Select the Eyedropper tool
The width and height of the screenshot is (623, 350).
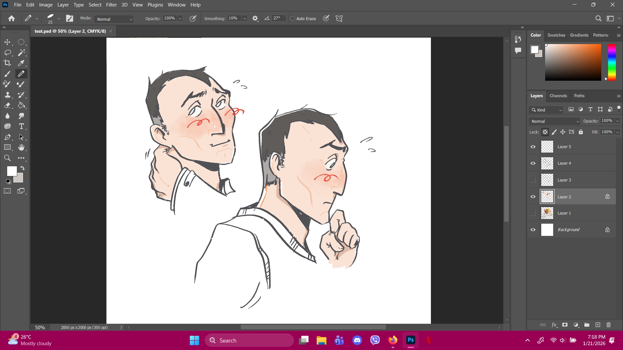pyautogui.click(x=21, y=63)
